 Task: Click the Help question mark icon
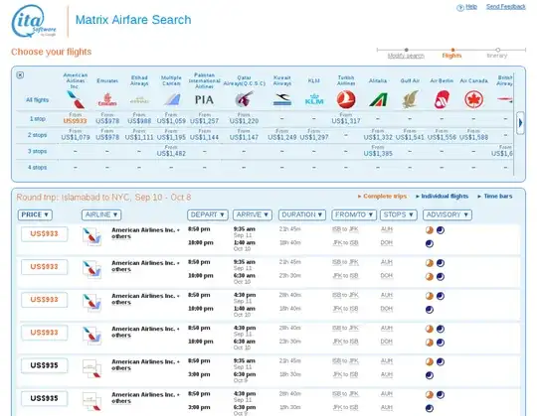point(460,8)
